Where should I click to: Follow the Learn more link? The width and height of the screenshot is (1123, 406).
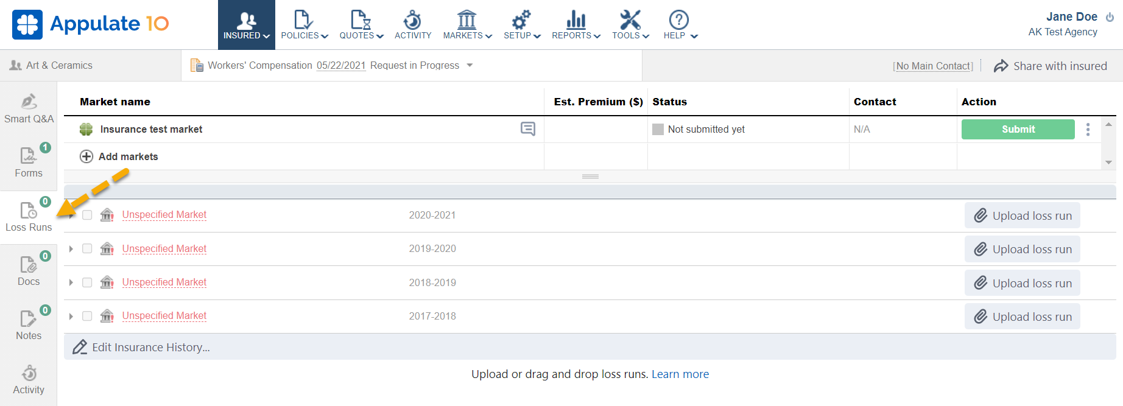coord(680,374)
